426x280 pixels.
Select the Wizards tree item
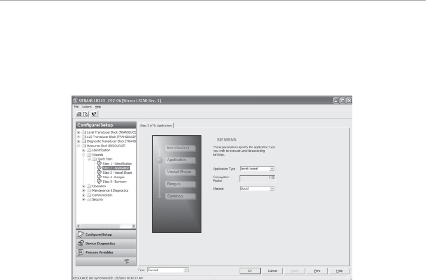(97, 155)
